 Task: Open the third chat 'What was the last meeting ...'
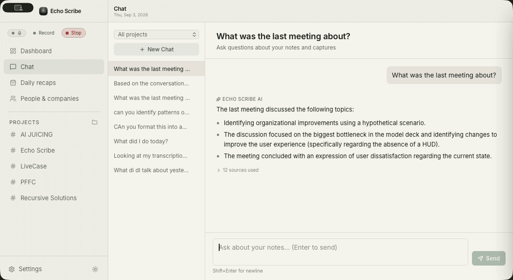point(156,98)
